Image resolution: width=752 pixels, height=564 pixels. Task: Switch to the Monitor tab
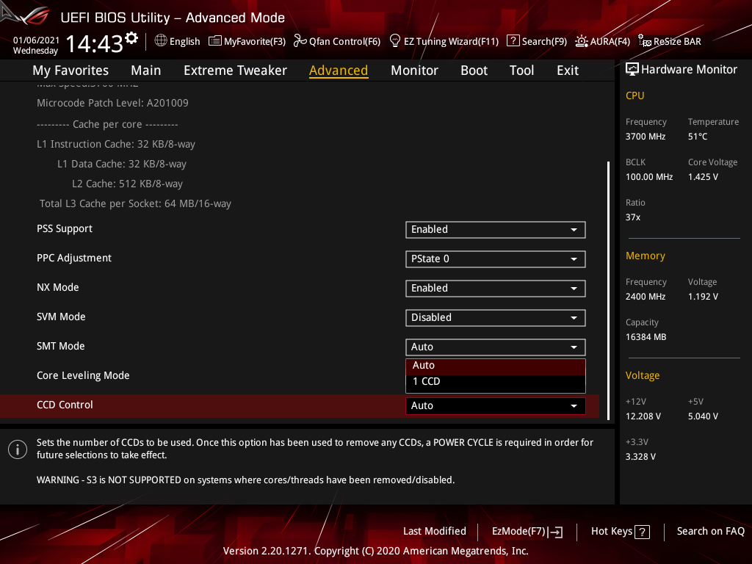tap(414, 70)
